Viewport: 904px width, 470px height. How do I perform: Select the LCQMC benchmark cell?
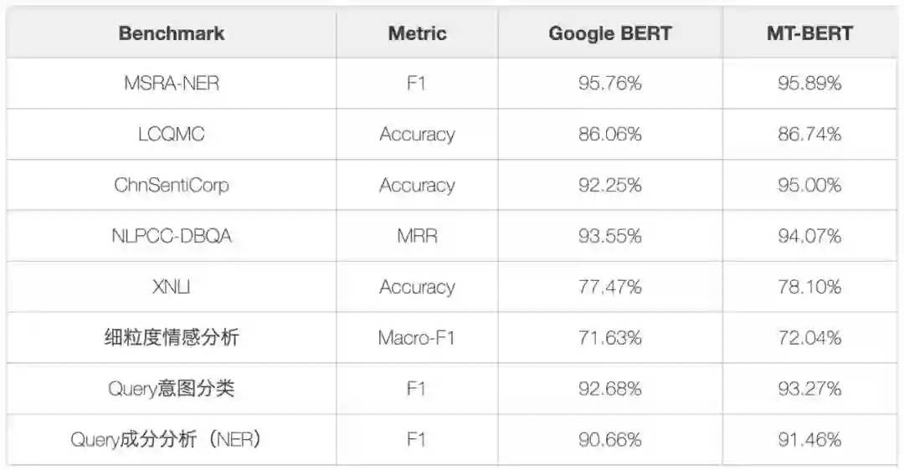pos(172,134)
